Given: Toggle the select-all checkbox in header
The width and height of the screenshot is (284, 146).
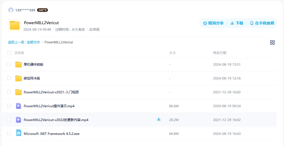Looking at the screenshot, I should pyautogui.click(x=9, y=53).
